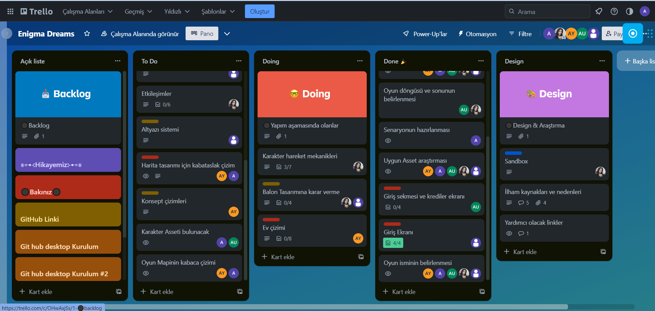Click inside the Arama search field
Screen dimensions: 655x311
coord(547,11)
